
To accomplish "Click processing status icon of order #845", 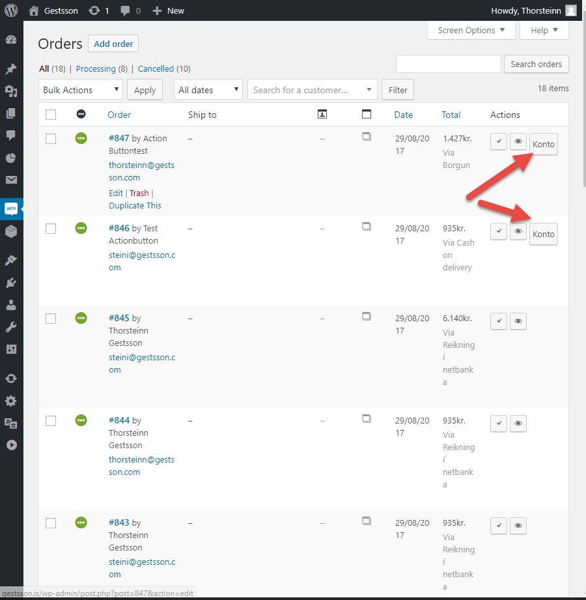I will point(81,318).
